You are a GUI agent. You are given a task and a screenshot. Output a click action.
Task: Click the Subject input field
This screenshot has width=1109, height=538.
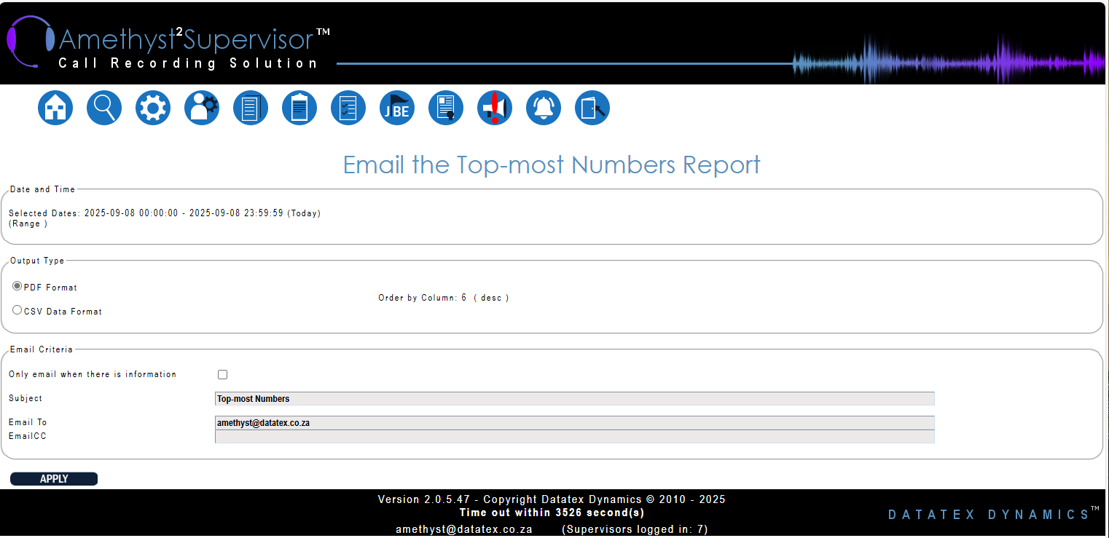click(574, 399)
